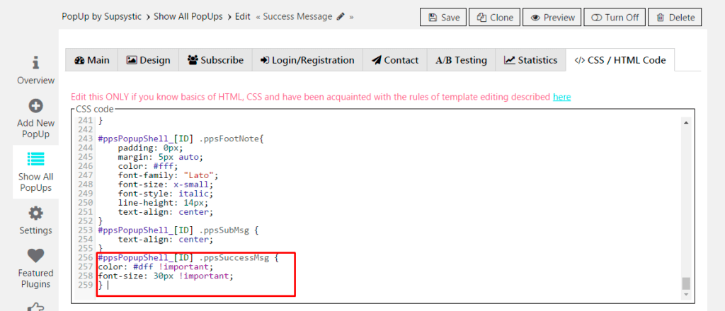
Task: Click the 'font-family: "Lato";' line
Action: (168, 175)
